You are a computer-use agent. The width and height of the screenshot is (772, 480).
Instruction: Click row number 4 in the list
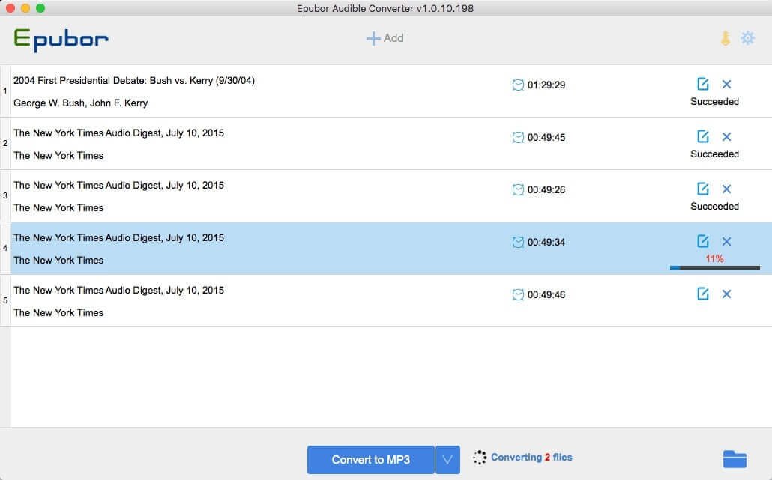5,248
